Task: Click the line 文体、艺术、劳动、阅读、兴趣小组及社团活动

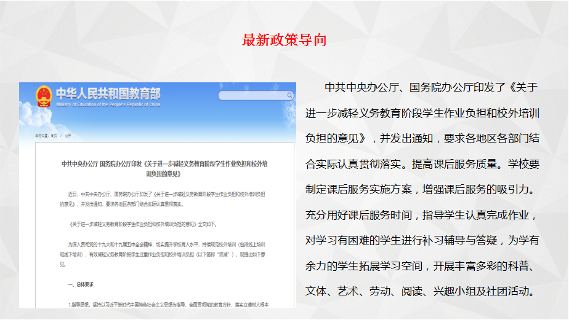Action: [x=422, y=291]
